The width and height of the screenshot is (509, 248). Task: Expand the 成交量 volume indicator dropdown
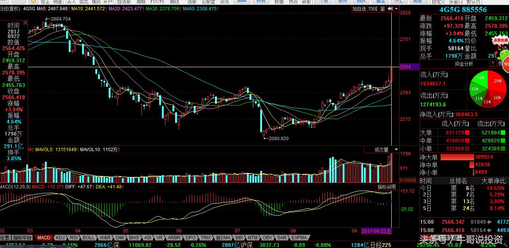[396, 150]
